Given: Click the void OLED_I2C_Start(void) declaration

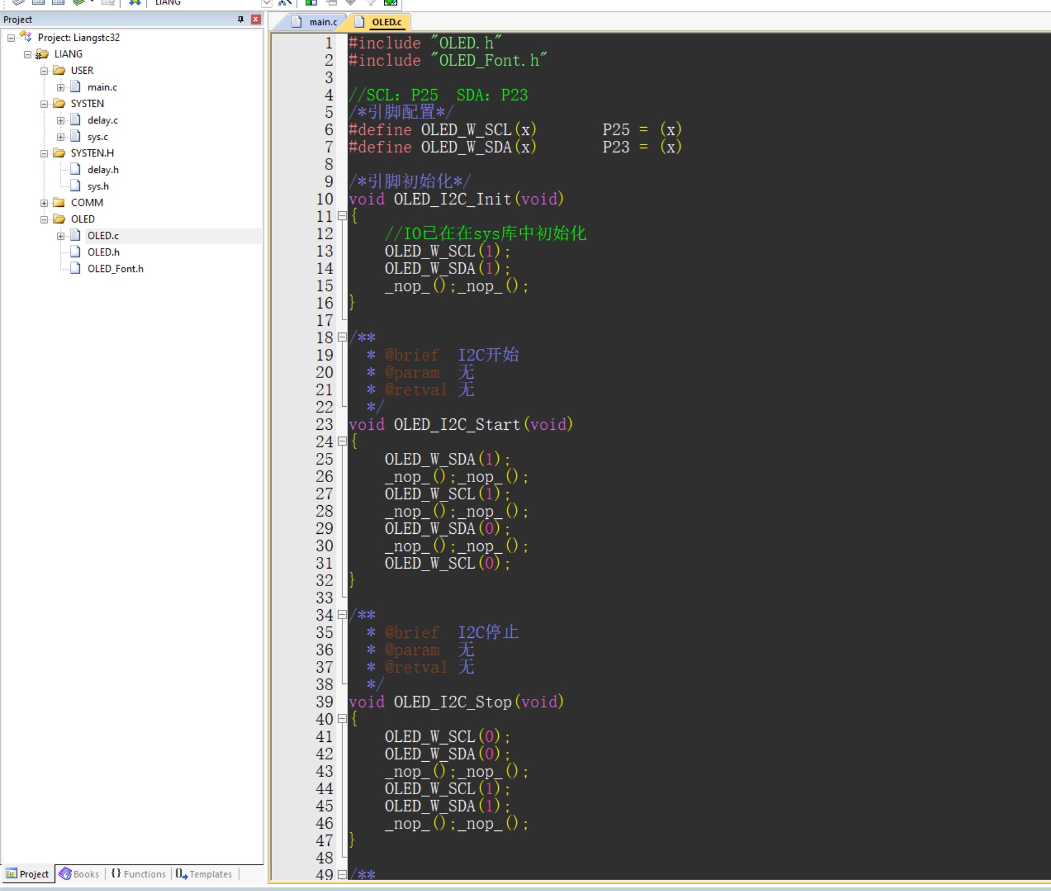Looking at the screenshot, I should 461,425.
